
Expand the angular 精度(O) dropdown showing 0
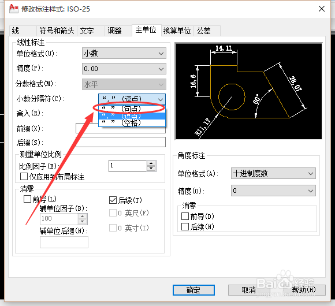pos(273,191)
